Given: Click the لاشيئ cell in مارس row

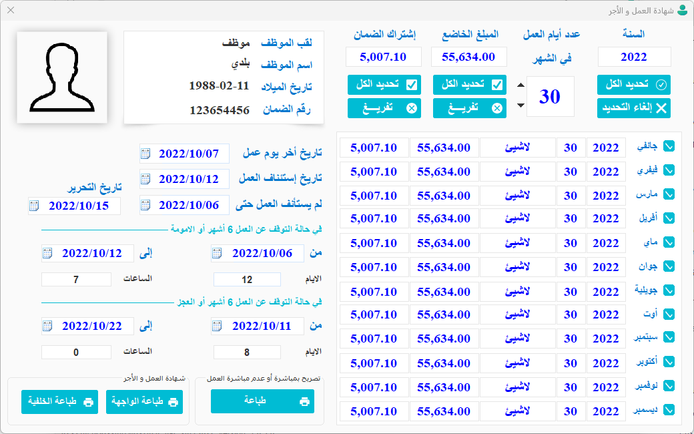Looking at the screenshot, I should tap(517, 196).
